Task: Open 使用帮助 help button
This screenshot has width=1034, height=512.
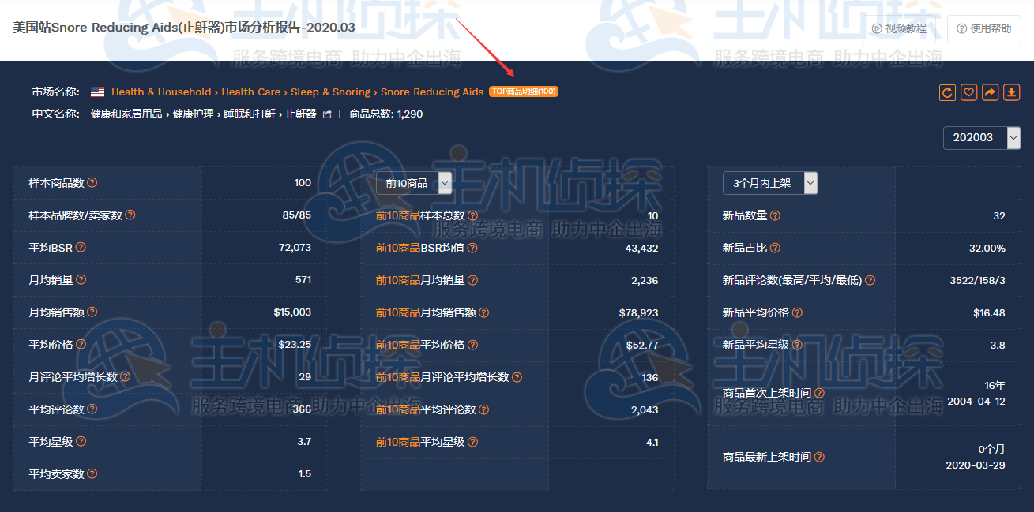Action: coord(983,28)
